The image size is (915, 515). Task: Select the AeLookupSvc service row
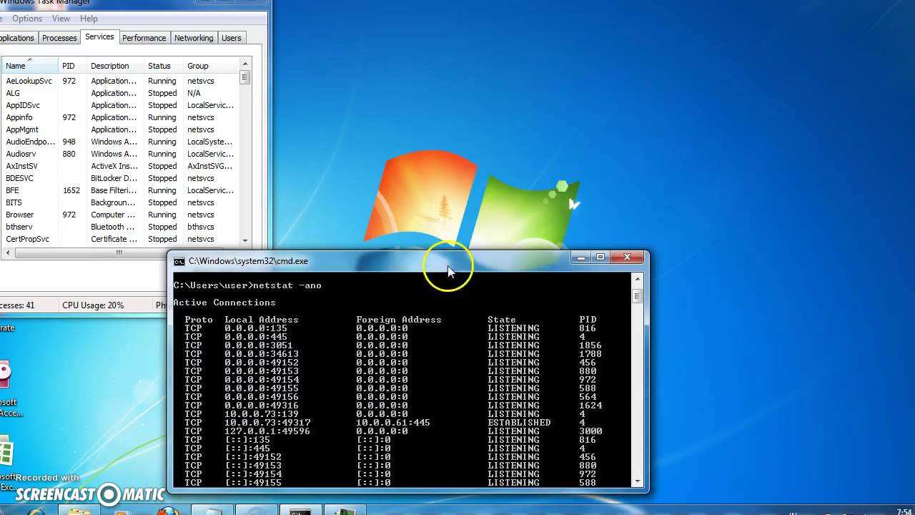pos(120,81)
